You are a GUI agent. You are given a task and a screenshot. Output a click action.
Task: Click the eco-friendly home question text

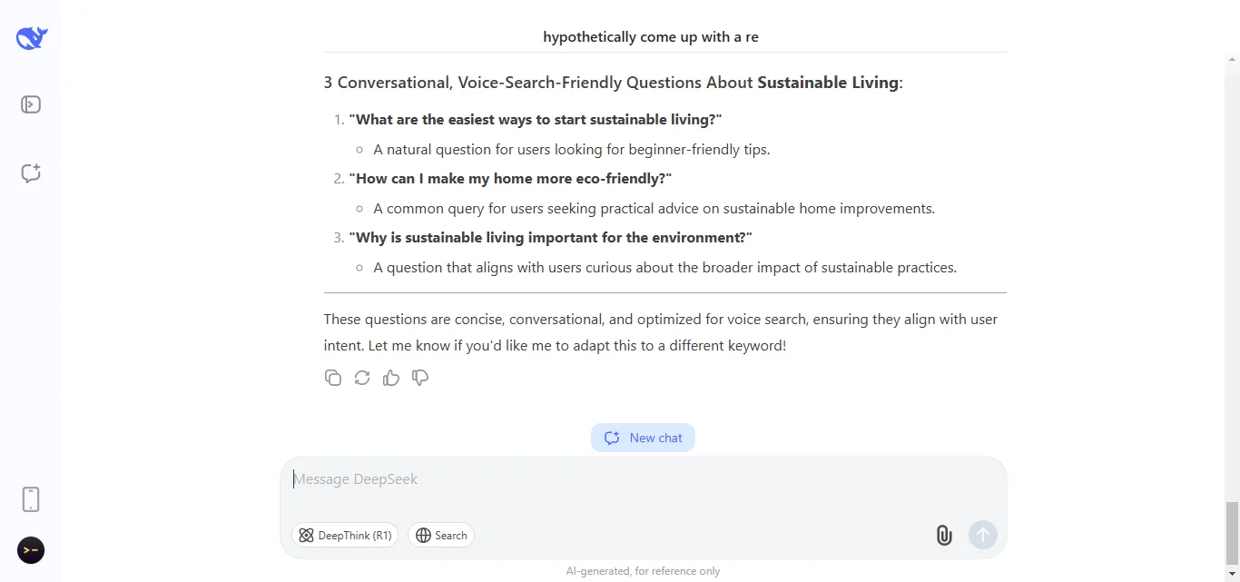coord(510,179)
